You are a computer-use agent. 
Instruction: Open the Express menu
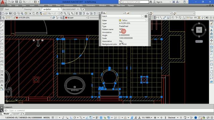[131, 5]
